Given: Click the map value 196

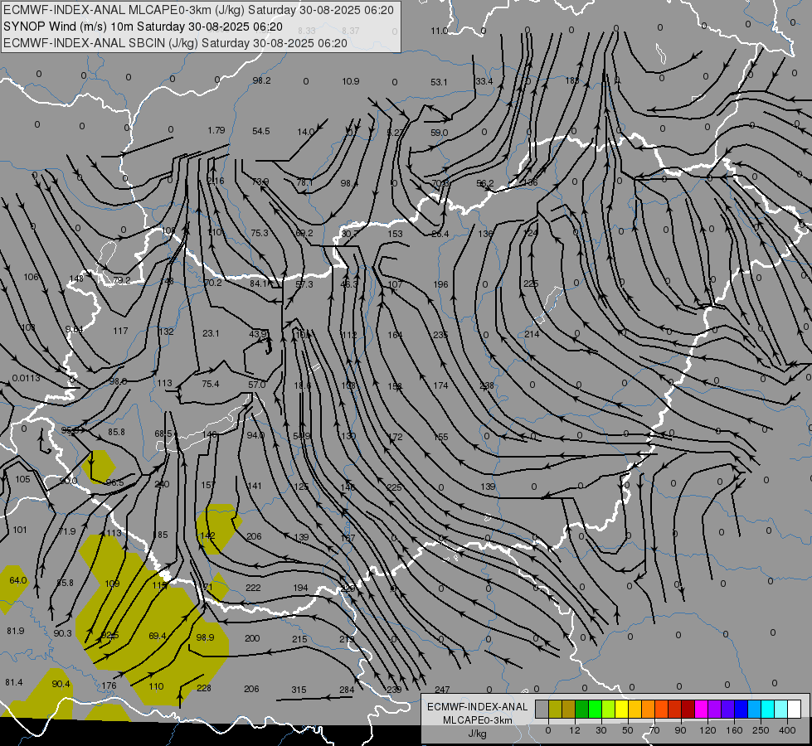Looking at the screenshot, I should (x=440, y=284).
